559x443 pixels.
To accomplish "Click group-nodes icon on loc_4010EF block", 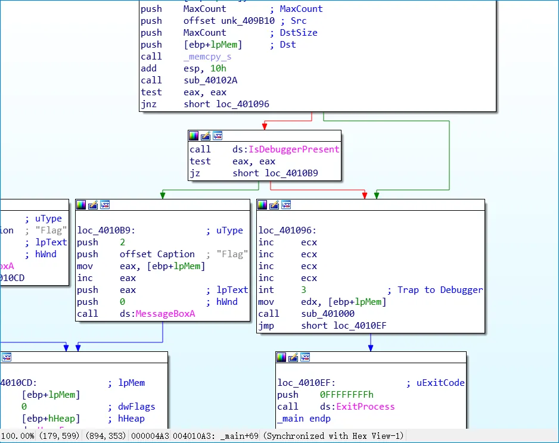I will coord(305,357).
